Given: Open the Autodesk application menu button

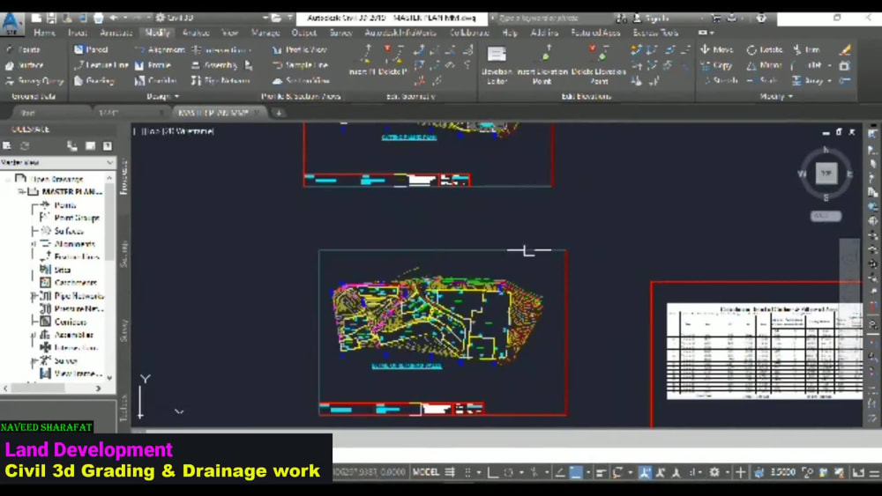Looking at the screenshot, I should [x=11, y=24].
